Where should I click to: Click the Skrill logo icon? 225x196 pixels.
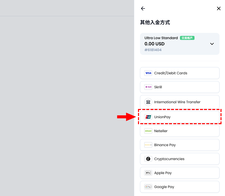click(148, 87)
